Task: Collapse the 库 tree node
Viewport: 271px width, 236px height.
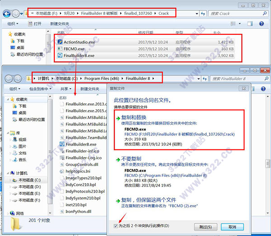Action: tap(8, 133)
